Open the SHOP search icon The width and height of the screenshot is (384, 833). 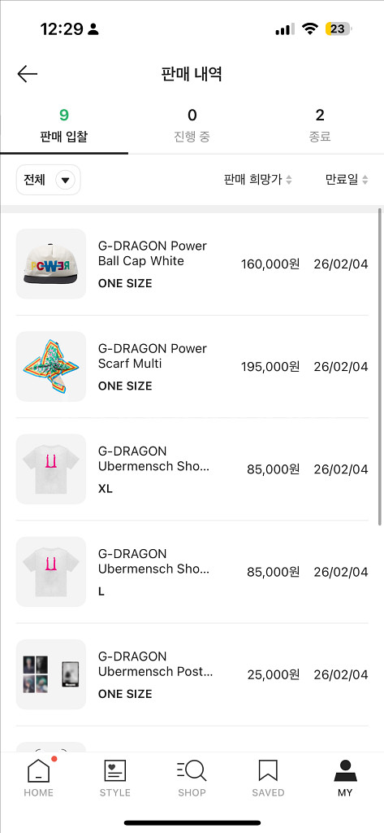(192, 771)
